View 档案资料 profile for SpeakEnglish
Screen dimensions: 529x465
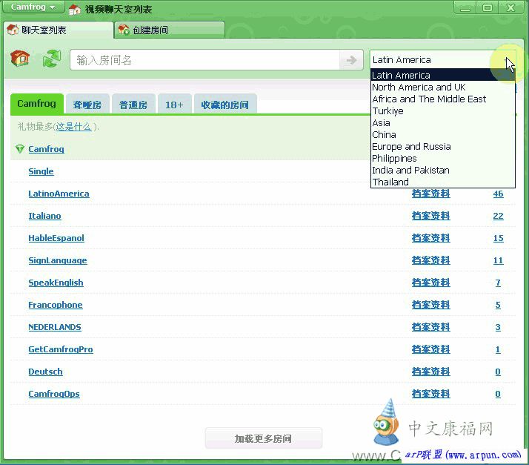click(430, 283)
